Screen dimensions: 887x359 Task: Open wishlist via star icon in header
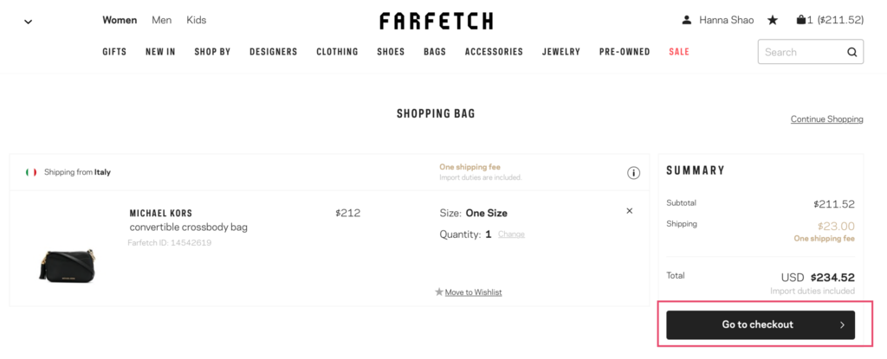click(772, 21)
